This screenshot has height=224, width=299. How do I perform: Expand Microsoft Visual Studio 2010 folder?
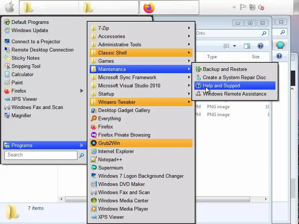coord(141,85)
